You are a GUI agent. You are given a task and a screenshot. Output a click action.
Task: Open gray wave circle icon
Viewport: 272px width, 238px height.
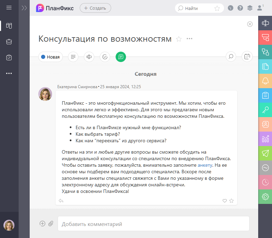pyautogui.click(x=265, y=168)
